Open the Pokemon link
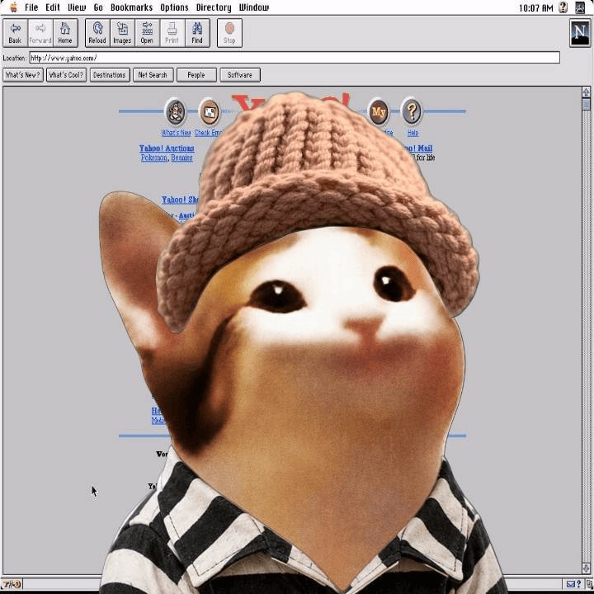Viewport: 594px width, 594px height. pyautogui.click(x=153, y=158)
